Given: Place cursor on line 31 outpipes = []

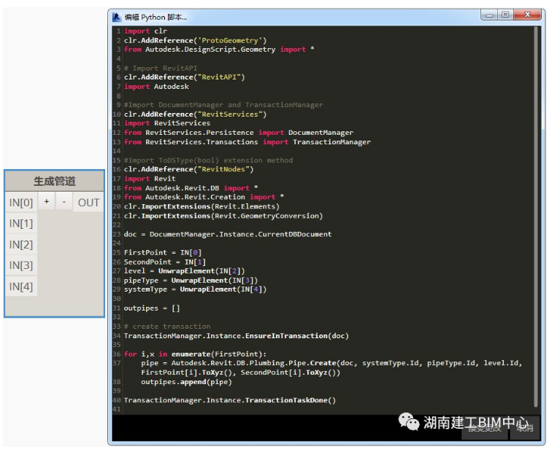Looking at the screenshot, I should (x=152, y=308).
